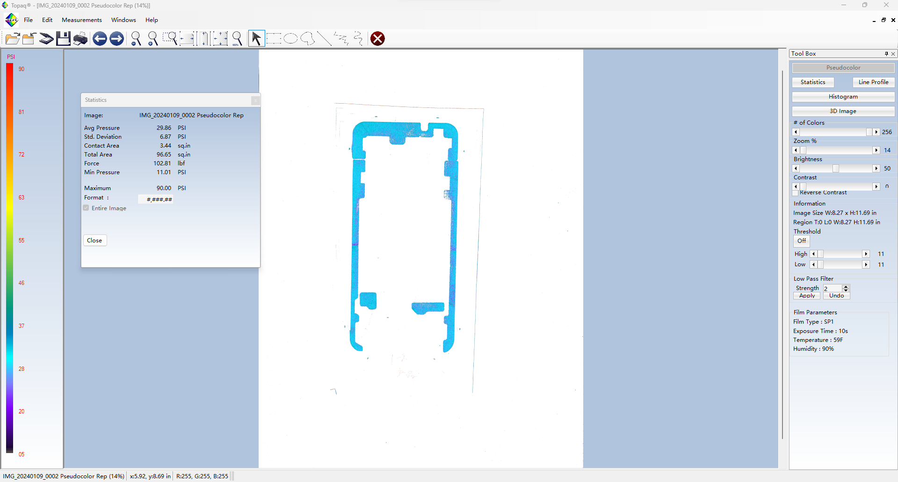Select the ellipse region tool
This screenshot has height=482, width=898.
pos(290,39)
